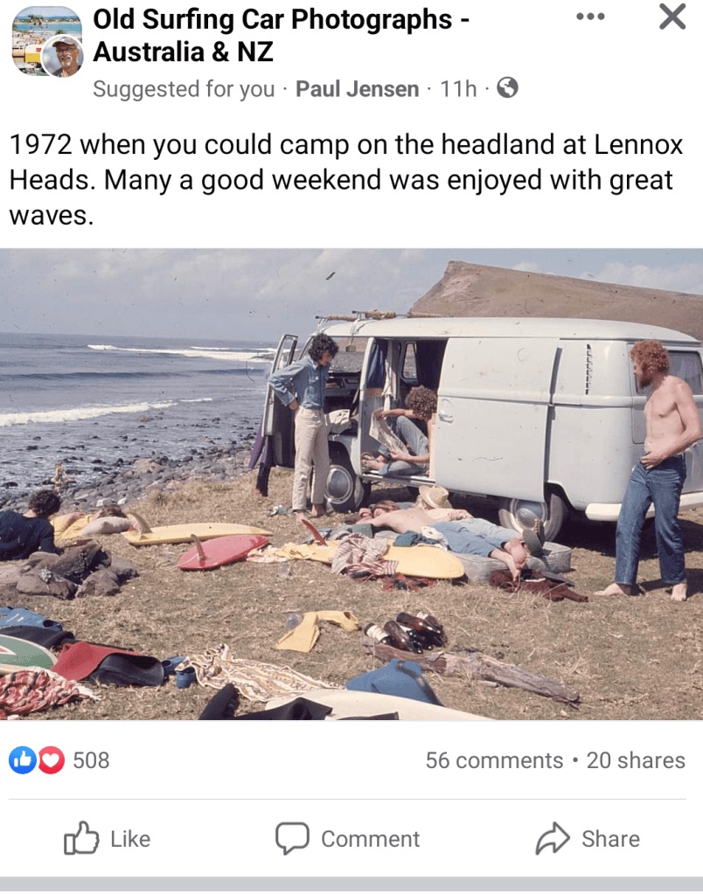The width and height of the screenshot is (703, 894).
Task: Open Paul Jensen's profile link
Action: click(x=358, y=89)
